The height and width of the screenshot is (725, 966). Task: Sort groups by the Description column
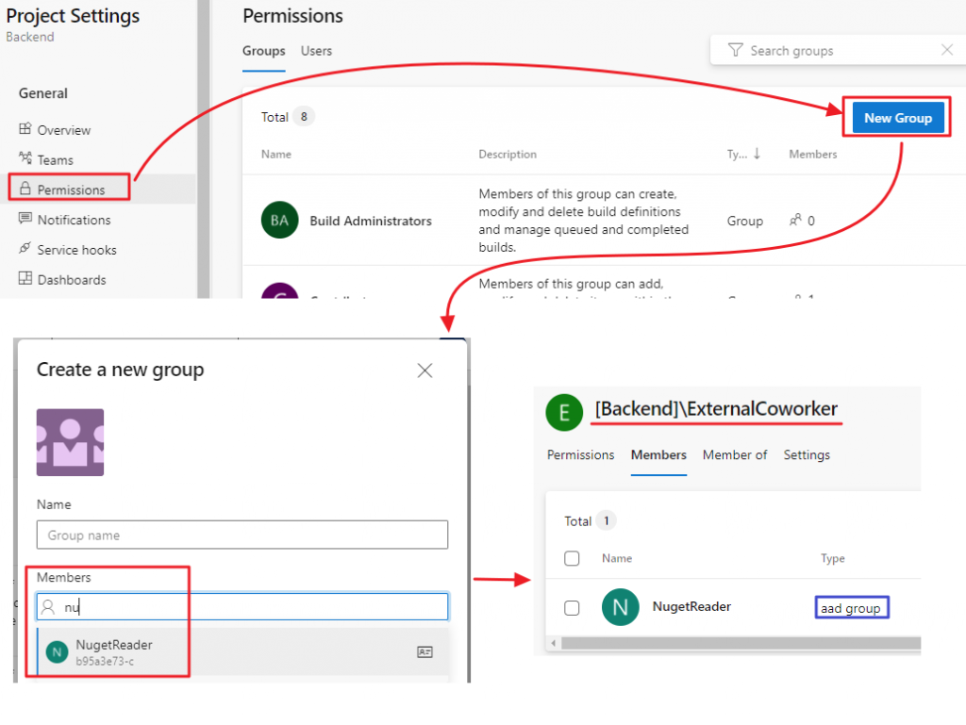click(x=508, y=154)
